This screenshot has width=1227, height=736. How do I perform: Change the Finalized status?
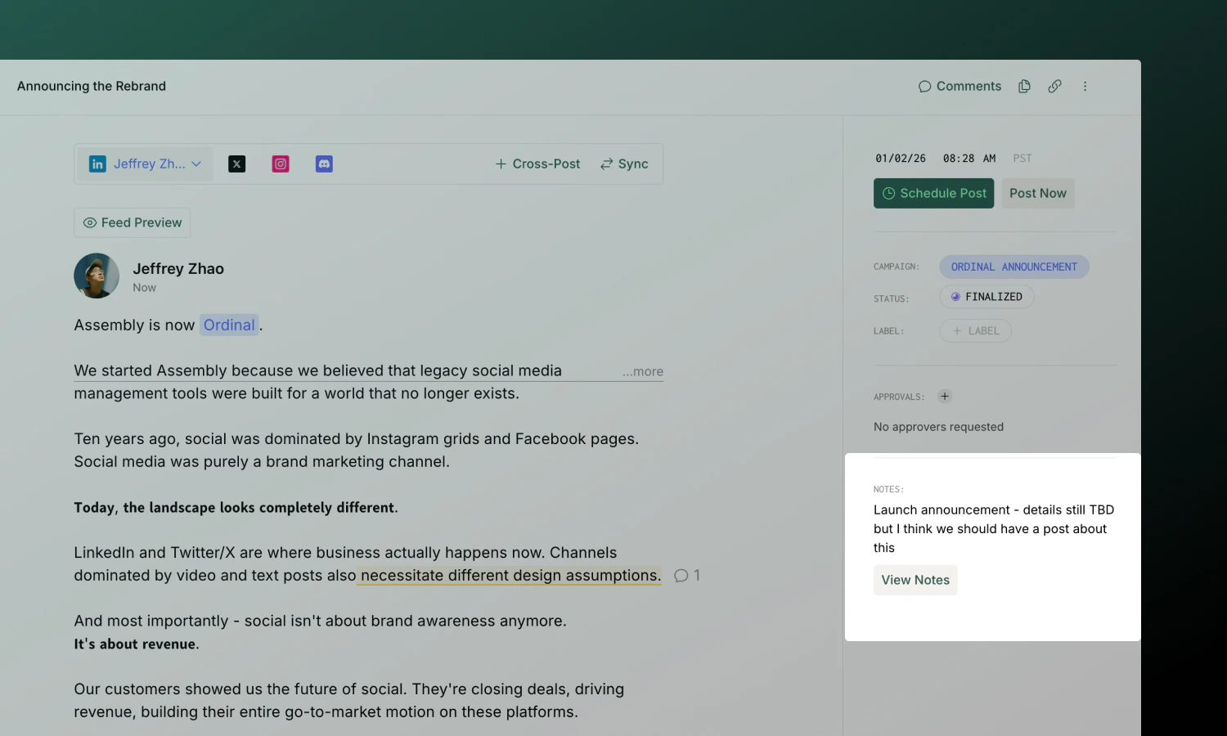pyautogui.click(x=987, y=297)
